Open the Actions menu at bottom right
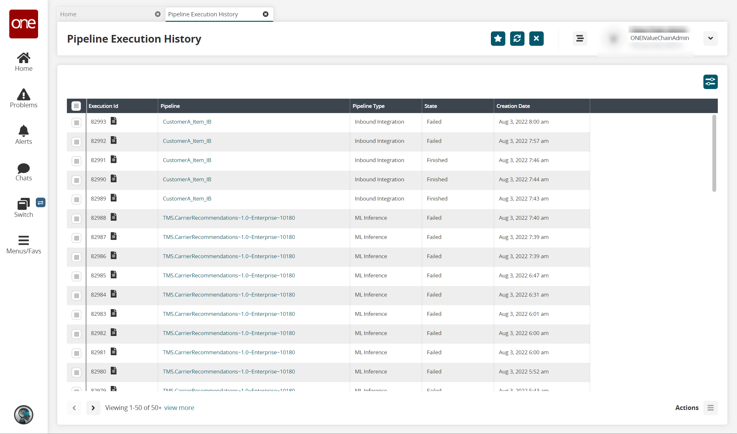737x434 pixels. (x=710, y=408)
